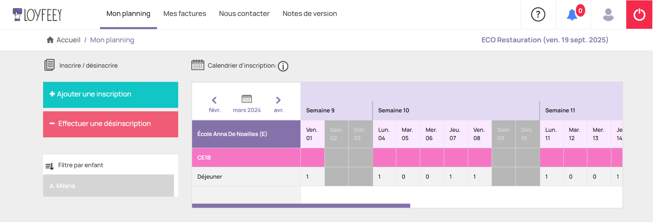This screenshot has height=222, width=653.
Task: Click Ajouter une inscription button
Action: pyautogui.click(x=110, y=95)
